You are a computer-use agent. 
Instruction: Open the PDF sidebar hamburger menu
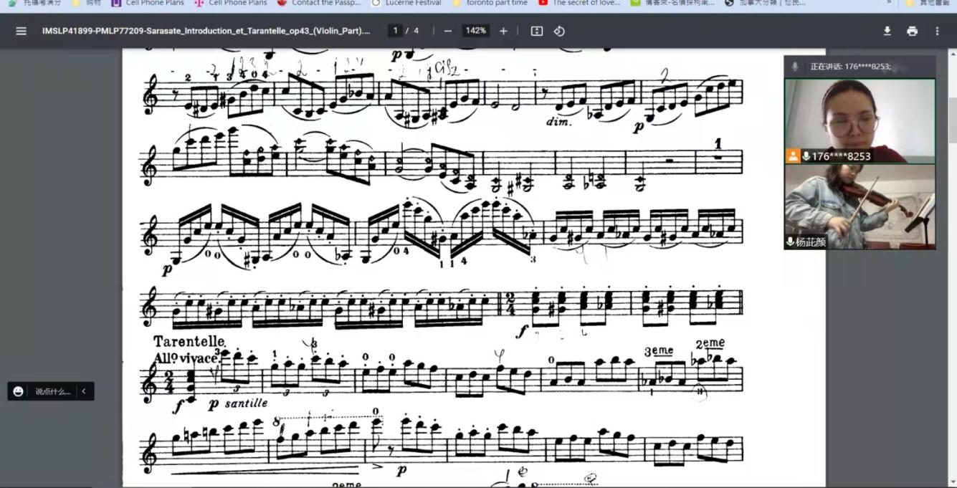tap(21, 31)
